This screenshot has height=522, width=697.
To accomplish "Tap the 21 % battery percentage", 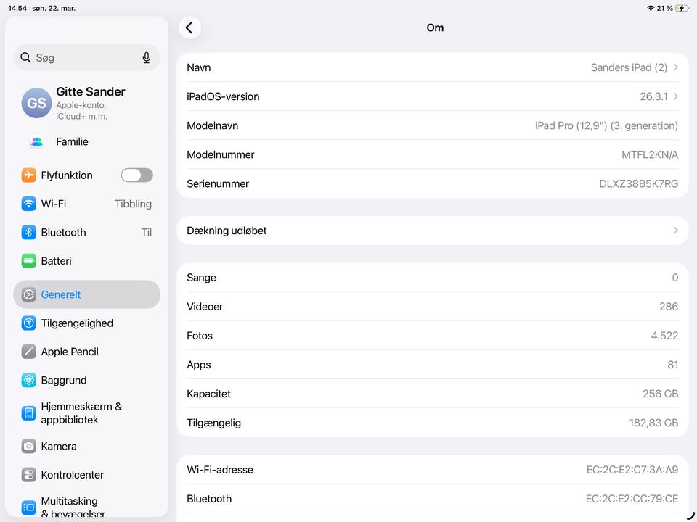I will pyautogui.click(x=664, y=8).
